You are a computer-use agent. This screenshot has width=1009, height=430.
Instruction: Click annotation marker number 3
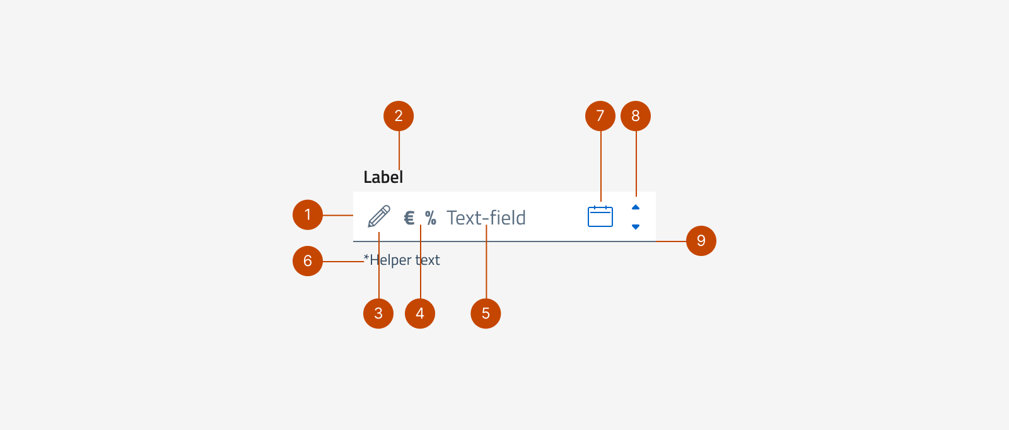point(378,313)
